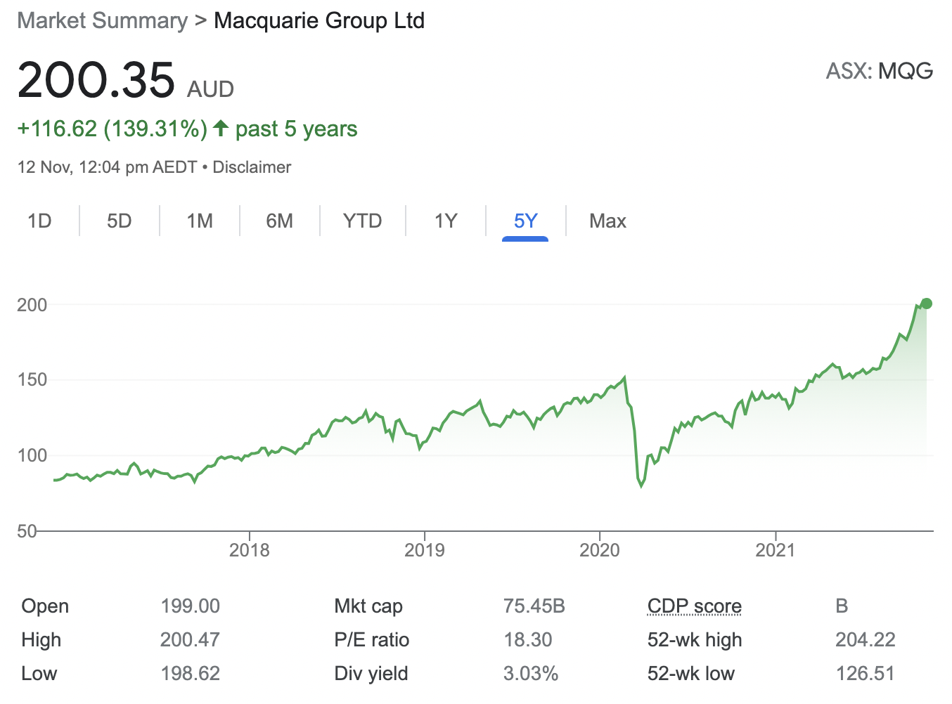The width and height of the screenshot is (952, 704).
Task: Click the ASX: MQG ticker label
Action: coord(879,71)
